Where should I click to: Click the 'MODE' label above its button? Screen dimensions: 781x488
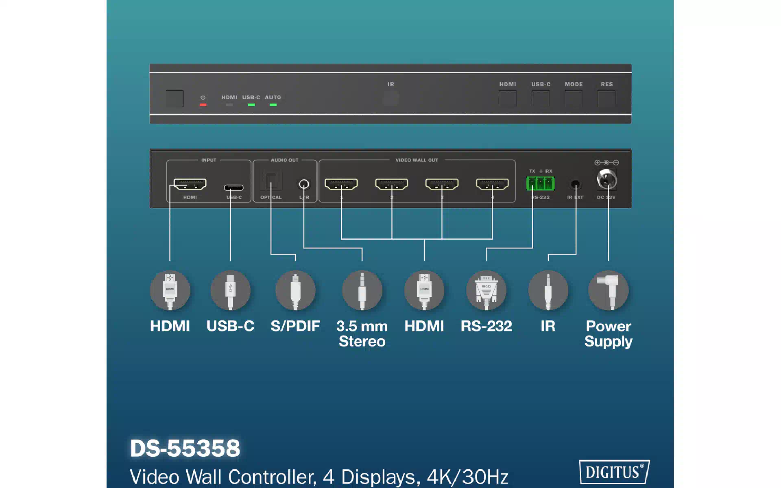(574, 84)
